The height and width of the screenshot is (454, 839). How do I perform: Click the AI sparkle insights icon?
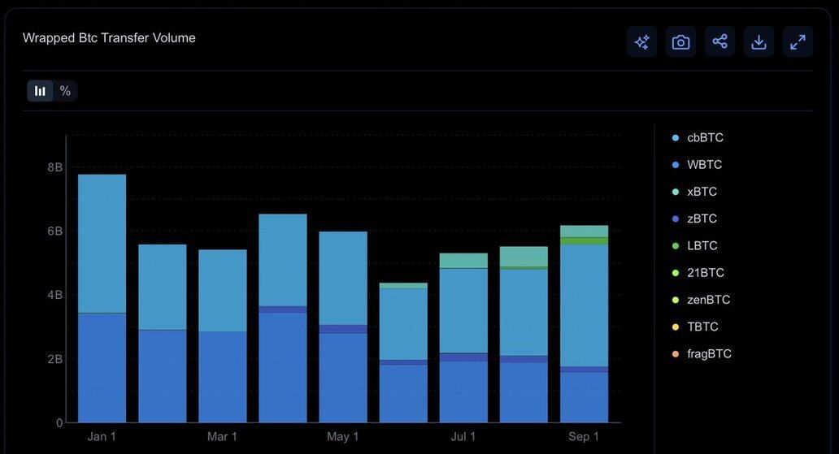641,42
